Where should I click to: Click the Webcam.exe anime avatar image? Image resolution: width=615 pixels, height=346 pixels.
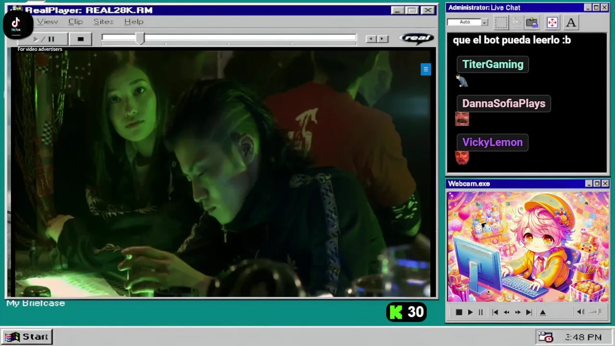528,247
